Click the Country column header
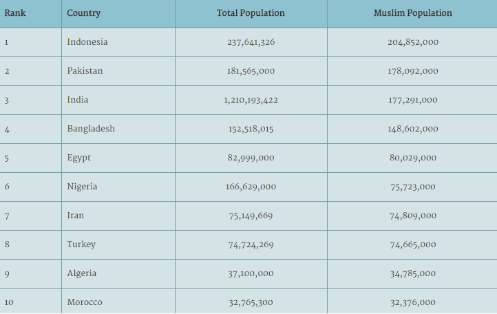 [x=118, y=14]
